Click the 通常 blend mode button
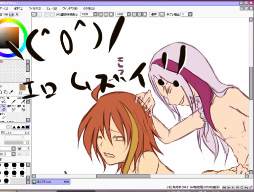 pos(154,14)
